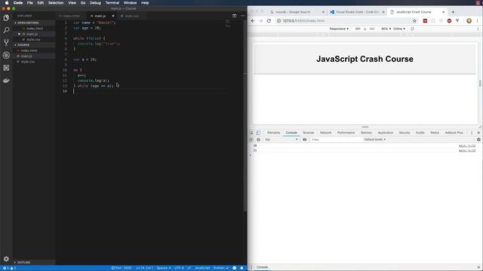Open style.css in the Course folder tree

28,62
